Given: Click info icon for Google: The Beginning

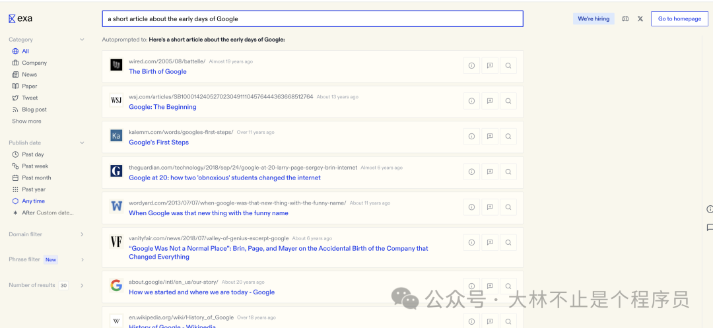Looking at the screenshot, I should [471, 102].
